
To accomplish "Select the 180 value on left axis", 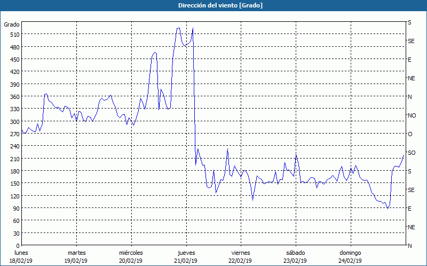I will (14, 171).
